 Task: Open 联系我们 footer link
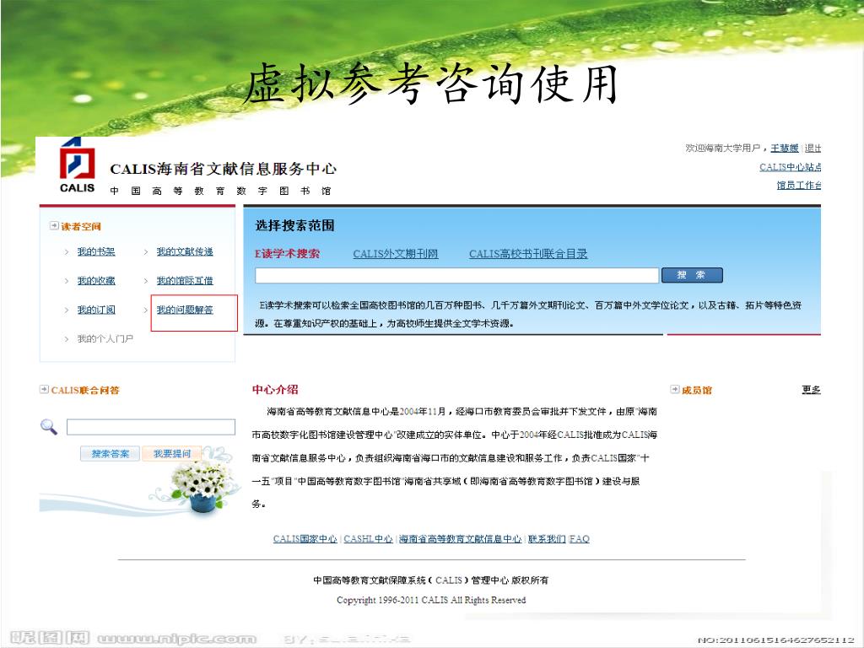coord(547,539)
